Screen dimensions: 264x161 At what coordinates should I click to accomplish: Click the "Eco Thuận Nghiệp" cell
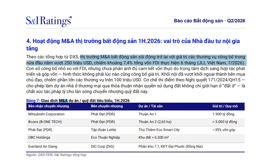pyautogui.click(x=105, y=137)
